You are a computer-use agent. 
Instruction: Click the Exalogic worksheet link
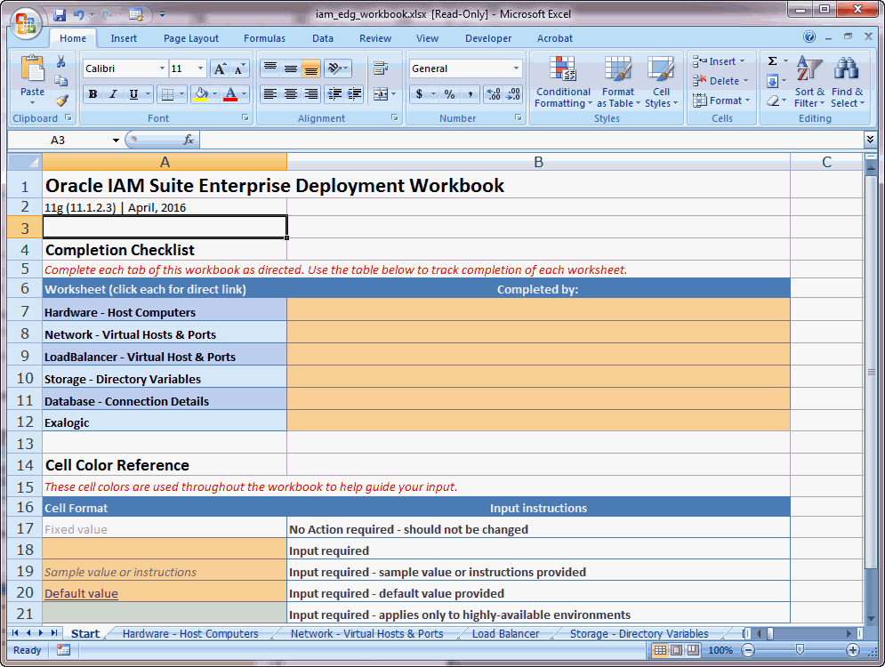67,422
